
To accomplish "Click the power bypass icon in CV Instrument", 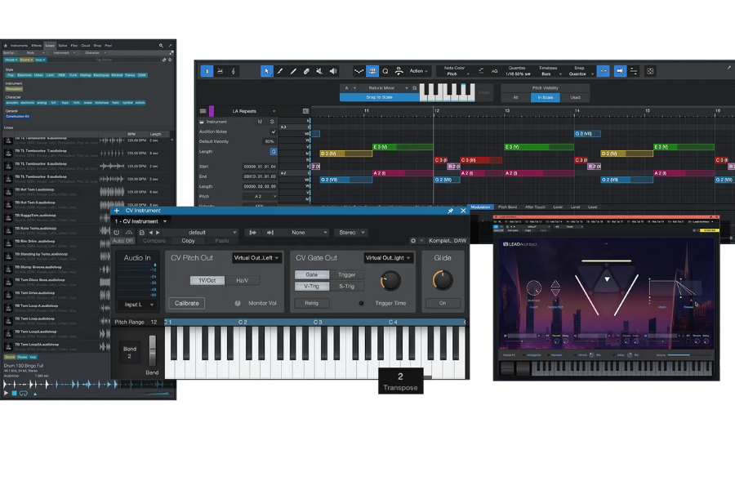I will tap(117, 232).
